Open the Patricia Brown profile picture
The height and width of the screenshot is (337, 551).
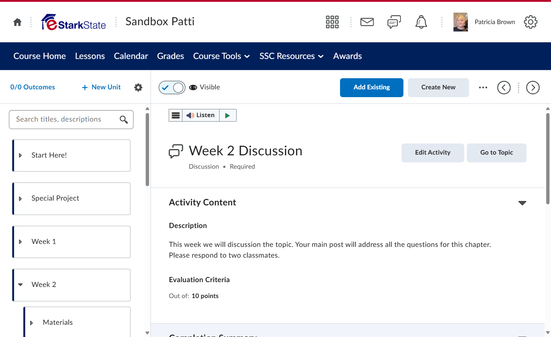pos(461,22)
